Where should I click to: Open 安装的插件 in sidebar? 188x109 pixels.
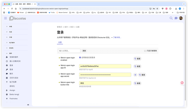coord(15,57)
